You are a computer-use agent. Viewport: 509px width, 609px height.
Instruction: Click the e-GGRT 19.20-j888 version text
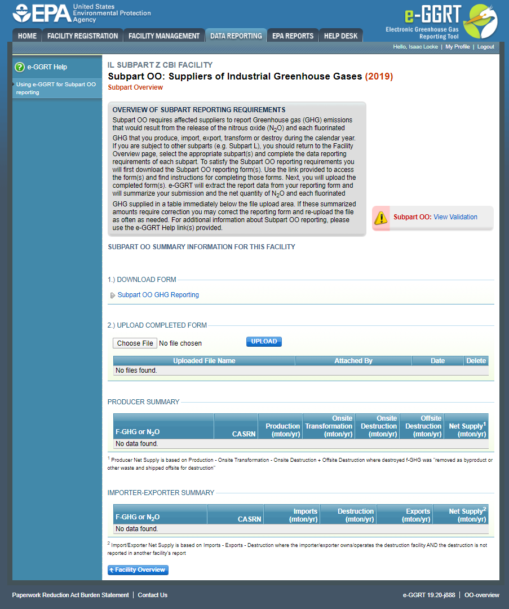[x=429, y=595]
